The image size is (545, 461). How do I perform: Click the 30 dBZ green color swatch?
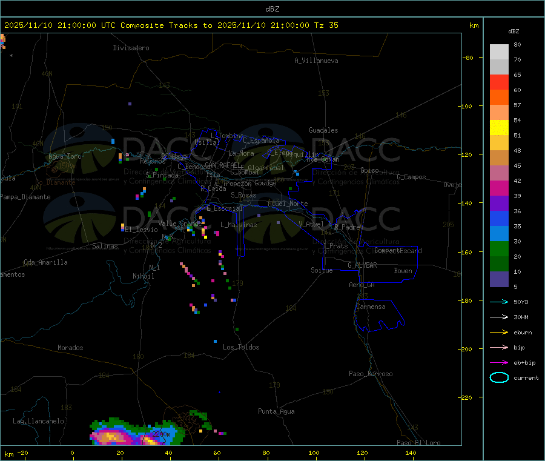(x=499, y=248)
